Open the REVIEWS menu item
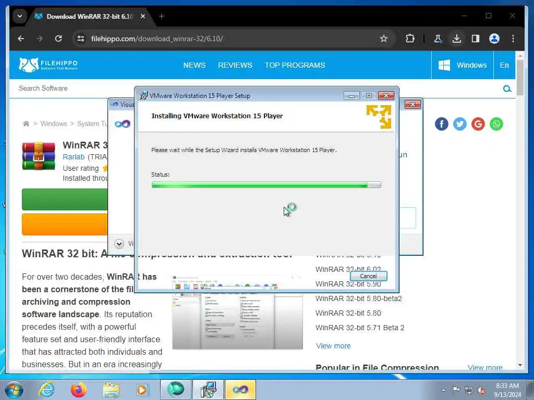The height and width of the screenshot is (400, 534). 235,65
